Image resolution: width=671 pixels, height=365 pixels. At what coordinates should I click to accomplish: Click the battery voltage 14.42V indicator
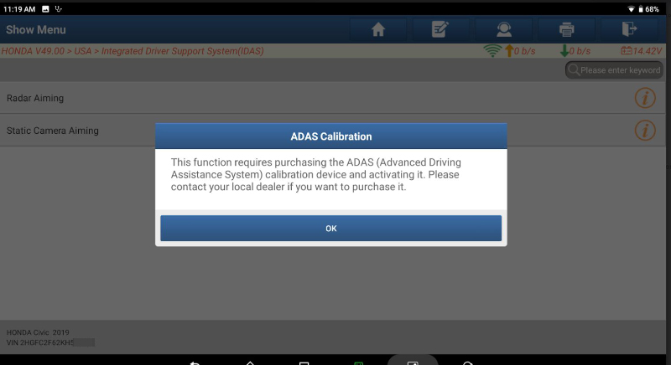pos(642,51)
